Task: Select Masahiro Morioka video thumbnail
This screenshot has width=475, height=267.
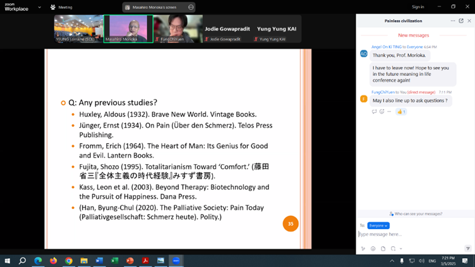Action: point(128,29)
